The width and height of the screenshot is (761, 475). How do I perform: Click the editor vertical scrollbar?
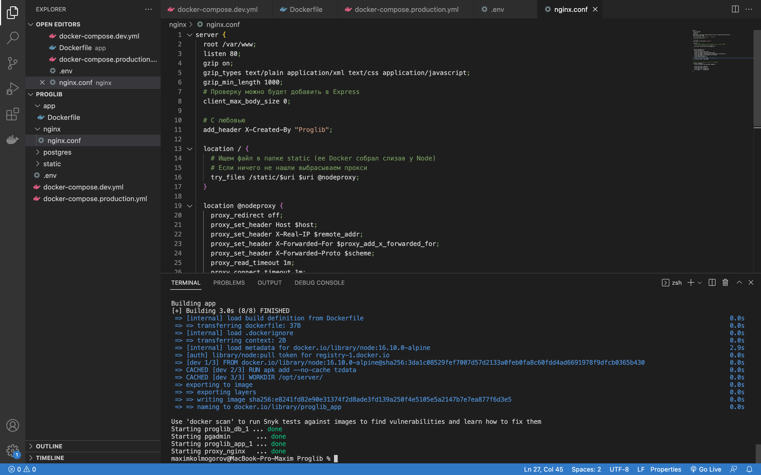click(757, 79)
